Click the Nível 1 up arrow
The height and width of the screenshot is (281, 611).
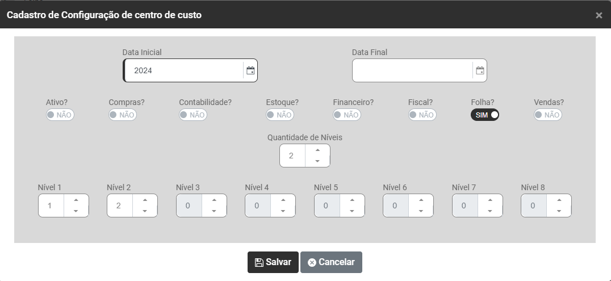click(x=76, y=200)
